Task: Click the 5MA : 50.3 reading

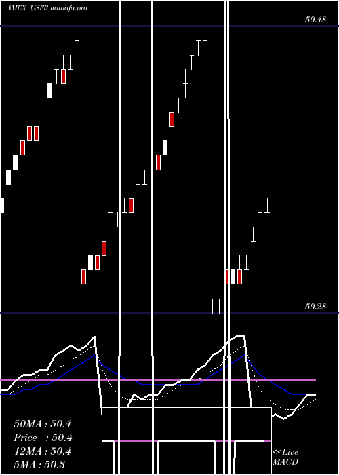Action: coord(39,465)
